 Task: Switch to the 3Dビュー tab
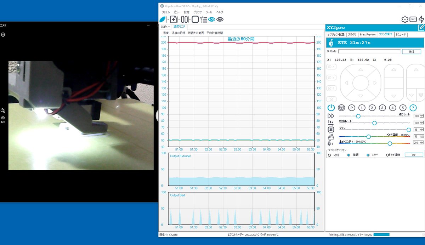tap(165, 27)
